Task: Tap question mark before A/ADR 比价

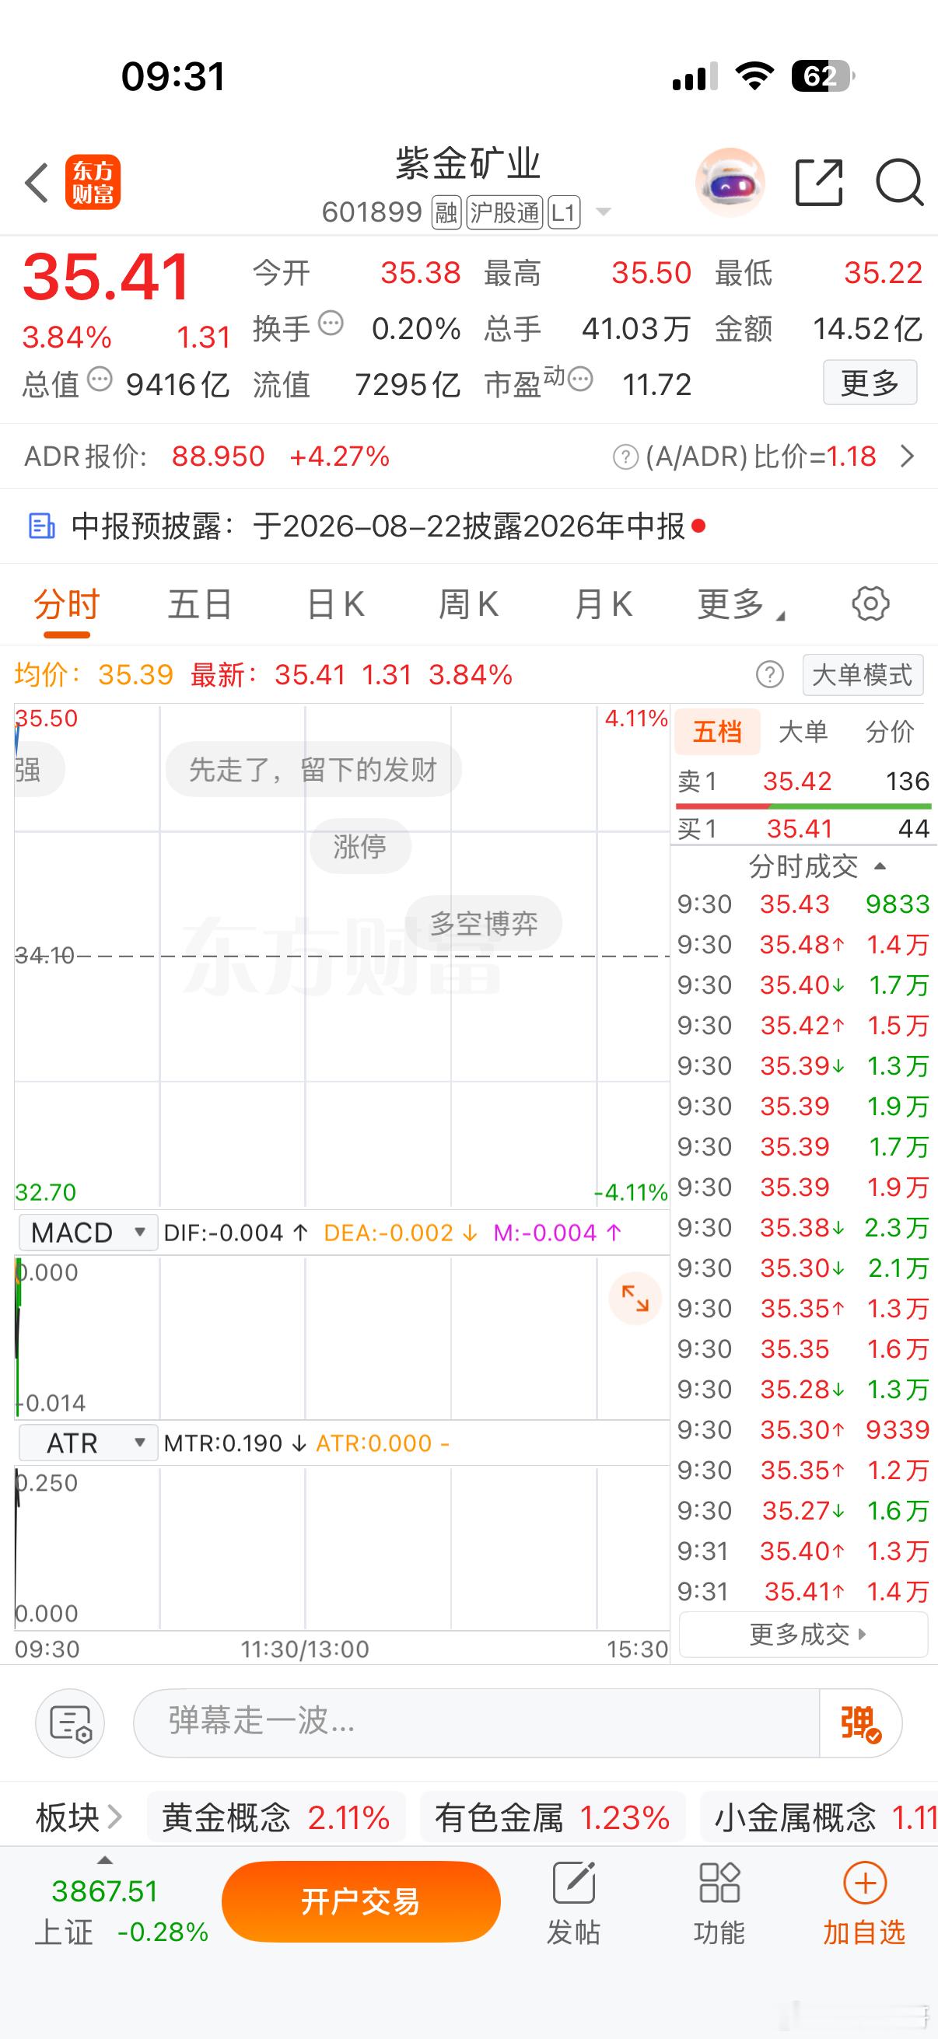Action: click(625, 456)
